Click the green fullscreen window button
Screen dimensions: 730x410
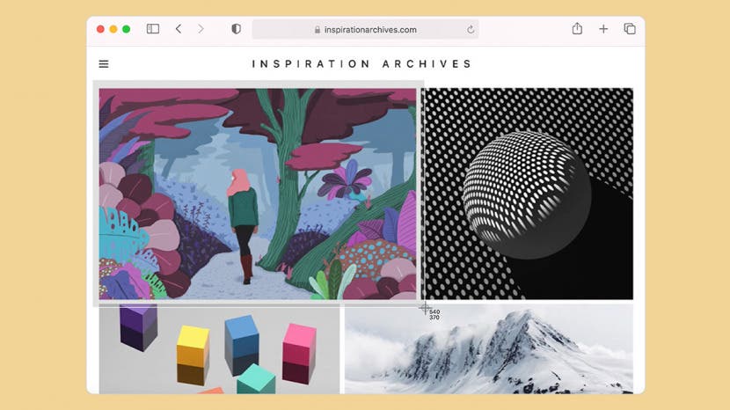coord(126,29)
